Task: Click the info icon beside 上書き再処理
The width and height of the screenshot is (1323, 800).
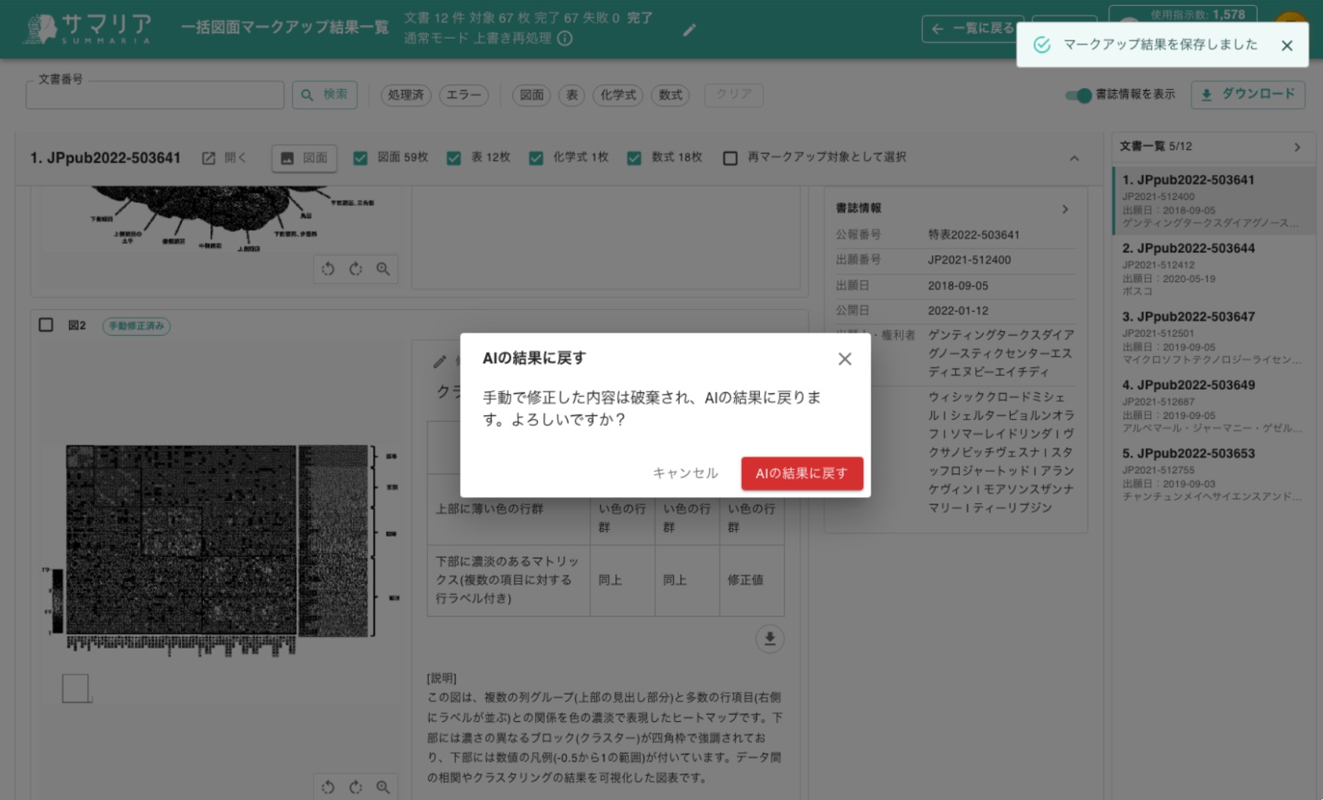Action: tap(565, 39)
